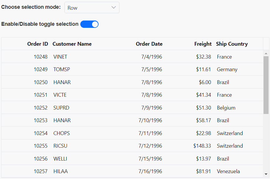
Task: Click freight value $22.98
Action: point(204,133)
